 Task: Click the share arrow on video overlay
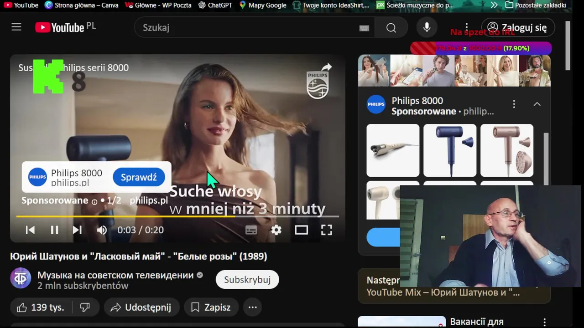pyautogui.click(x=326, y=67)
